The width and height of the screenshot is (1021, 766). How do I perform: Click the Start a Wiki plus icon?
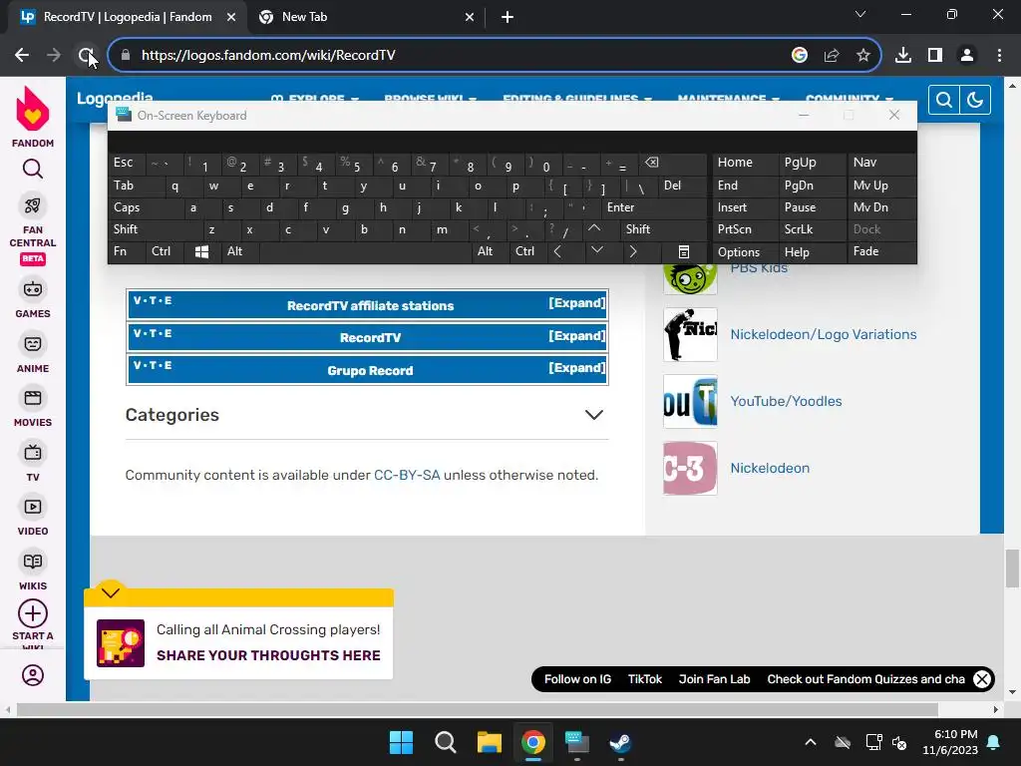33,613
